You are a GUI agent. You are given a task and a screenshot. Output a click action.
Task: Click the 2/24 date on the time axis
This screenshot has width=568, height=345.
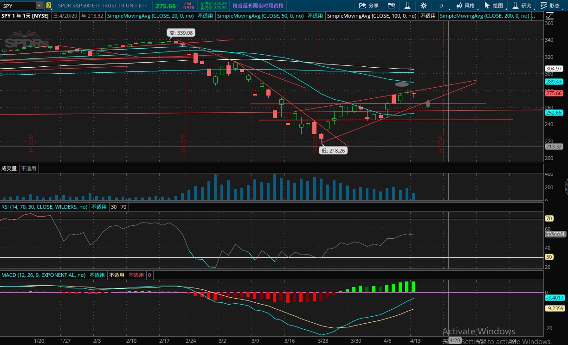tap(190, 340)
